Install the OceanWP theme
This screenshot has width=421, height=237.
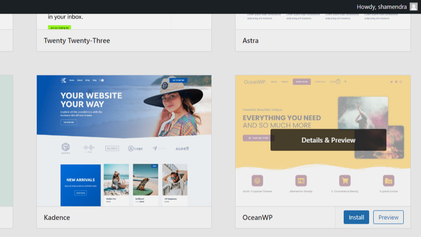[356, 217]
